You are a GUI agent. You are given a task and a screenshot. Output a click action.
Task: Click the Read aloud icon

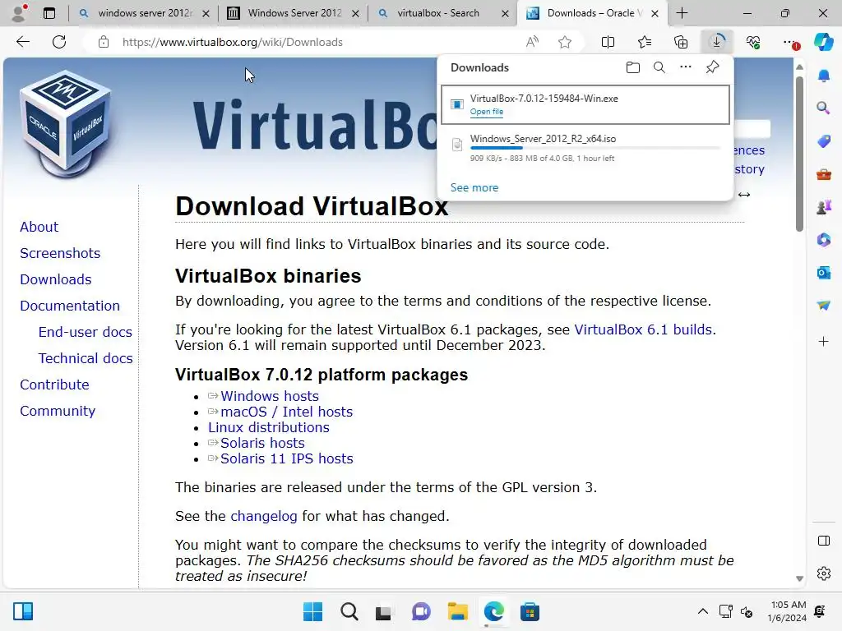(x=532, y=42)
